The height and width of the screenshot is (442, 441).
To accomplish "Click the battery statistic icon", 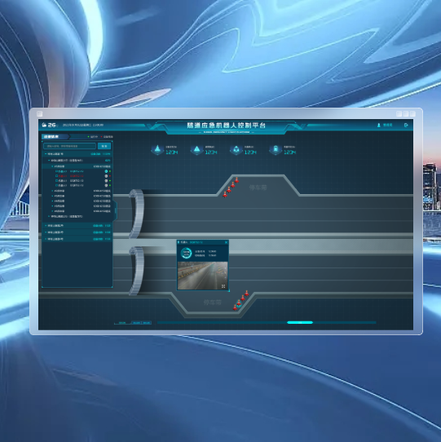I will [x=276, y=149].
